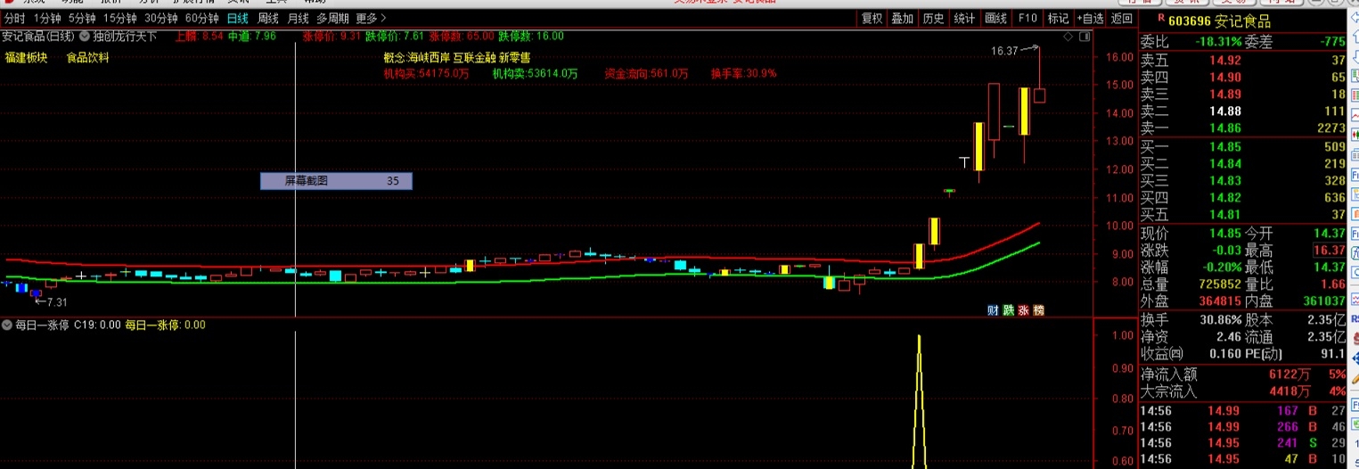Switch to the 周线 weekly chart tab
The image size is (1359, 469).
tap(268, 18)
